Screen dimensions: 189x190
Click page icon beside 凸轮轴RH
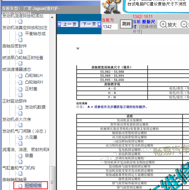(21, 82)
